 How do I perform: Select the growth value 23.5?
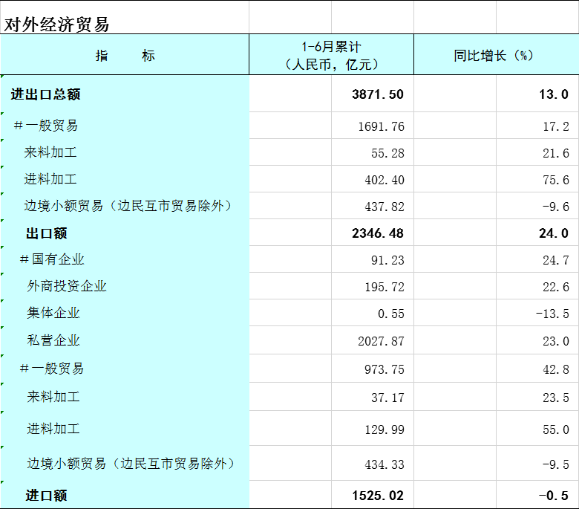click(556, 398)
